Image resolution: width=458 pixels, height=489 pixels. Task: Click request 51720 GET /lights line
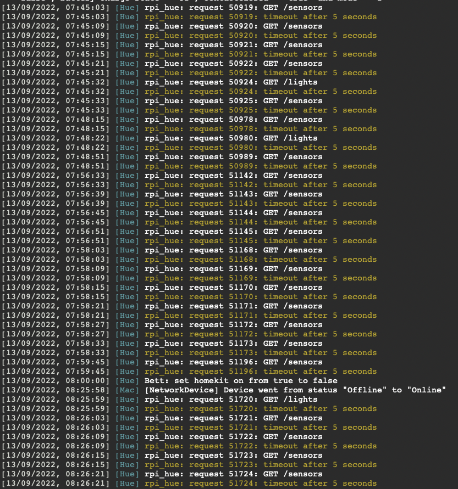231,399
